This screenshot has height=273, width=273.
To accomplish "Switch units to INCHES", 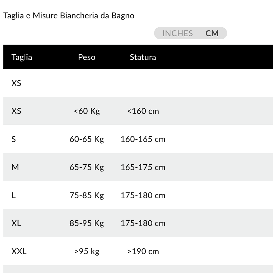I will coord(177,33).
